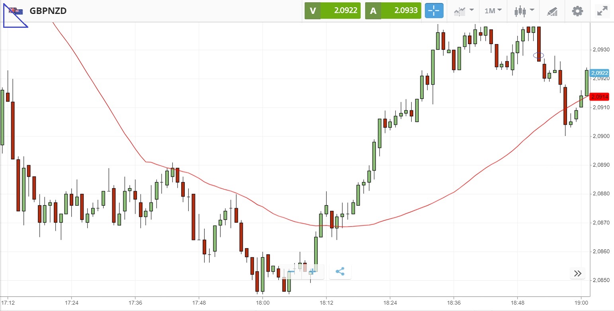Viewport: 614px width, 311px height.
Task: Click the small circle marker on chart
Action: 539,55
